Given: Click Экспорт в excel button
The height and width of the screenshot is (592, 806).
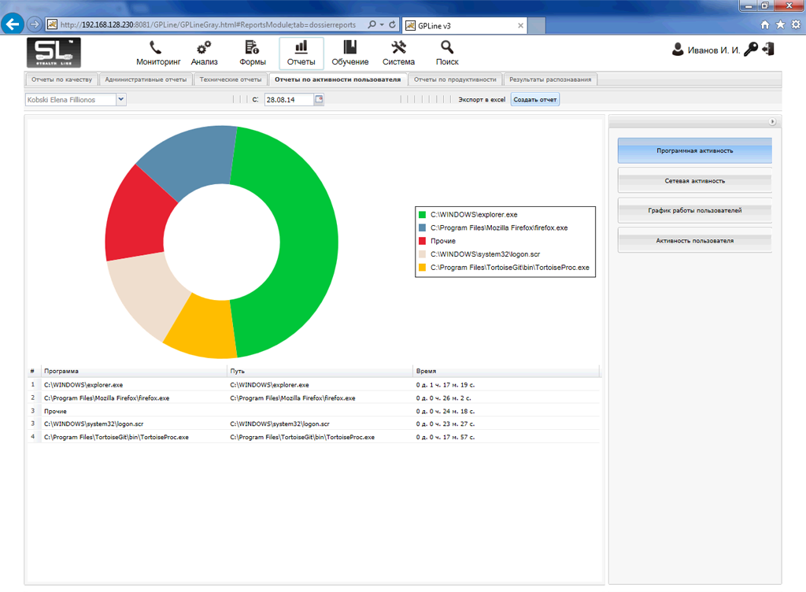Looking at the screenshot, I should click(x=482, y=100).
